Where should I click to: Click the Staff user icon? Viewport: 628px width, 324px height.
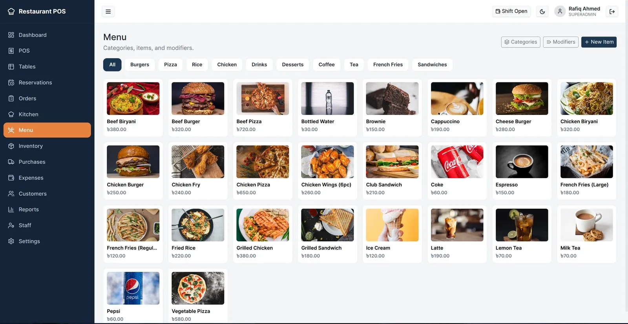(11, 225)
